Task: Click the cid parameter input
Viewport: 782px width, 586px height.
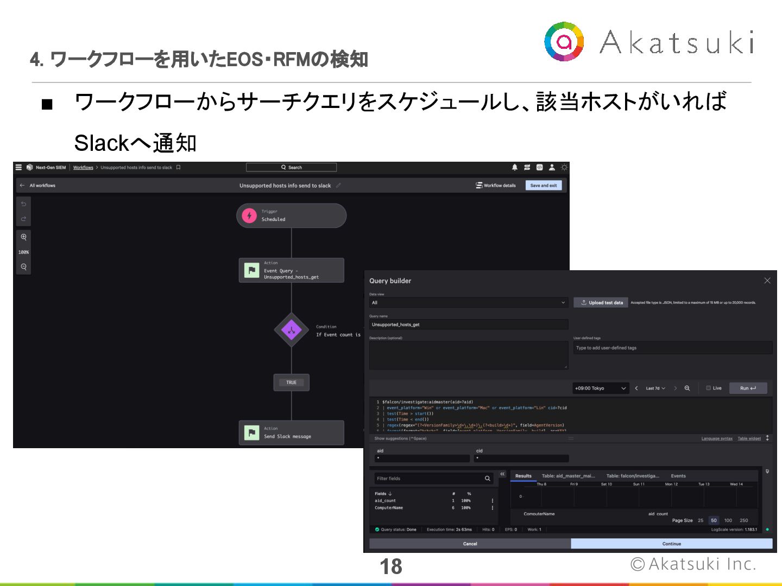Action: click(521, 458)
